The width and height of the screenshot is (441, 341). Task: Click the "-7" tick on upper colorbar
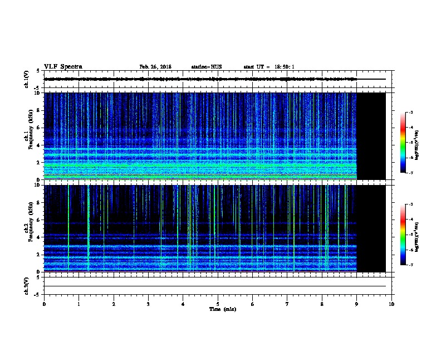click(410, 173)
